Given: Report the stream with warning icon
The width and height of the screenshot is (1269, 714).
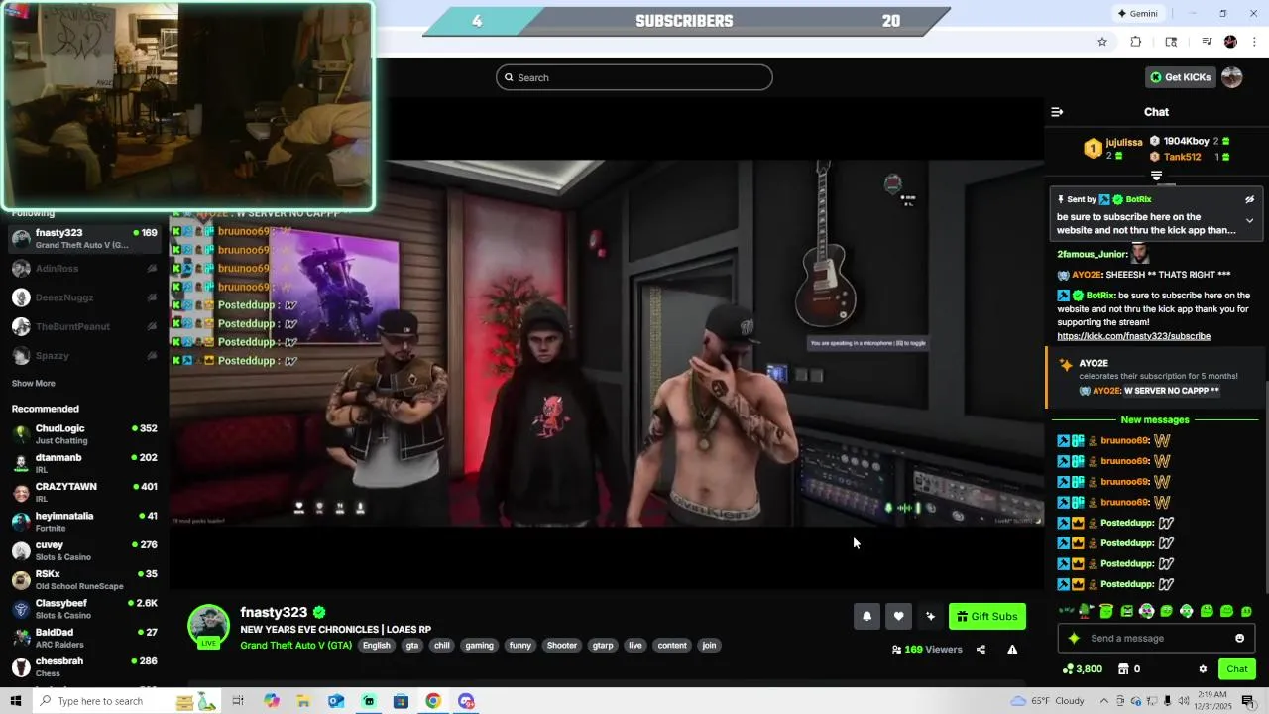Looking at the screenshot, I should [1012, 650].
